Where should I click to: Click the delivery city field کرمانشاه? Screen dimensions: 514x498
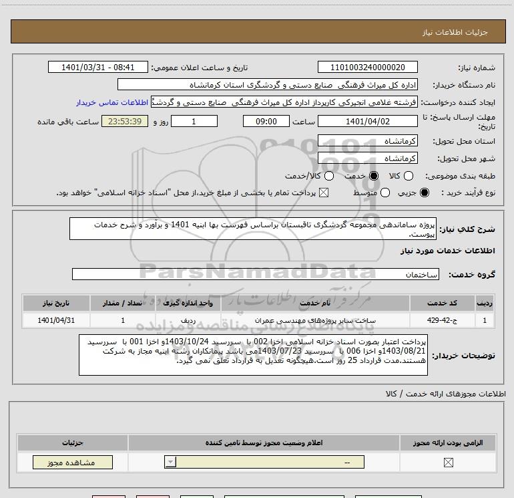pyautogui.click(x=367, y=158)
